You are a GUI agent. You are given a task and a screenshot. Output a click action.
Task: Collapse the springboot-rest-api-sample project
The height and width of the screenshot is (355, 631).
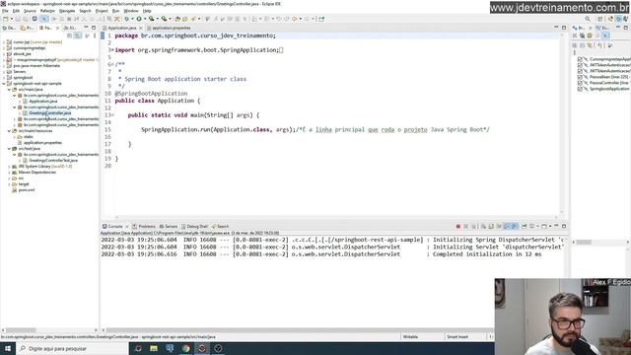(x=4, y=84)
